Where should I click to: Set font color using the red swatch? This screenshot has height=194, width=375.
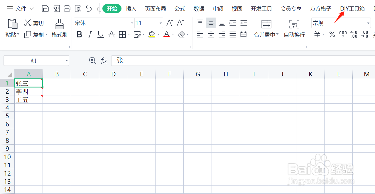166,34
